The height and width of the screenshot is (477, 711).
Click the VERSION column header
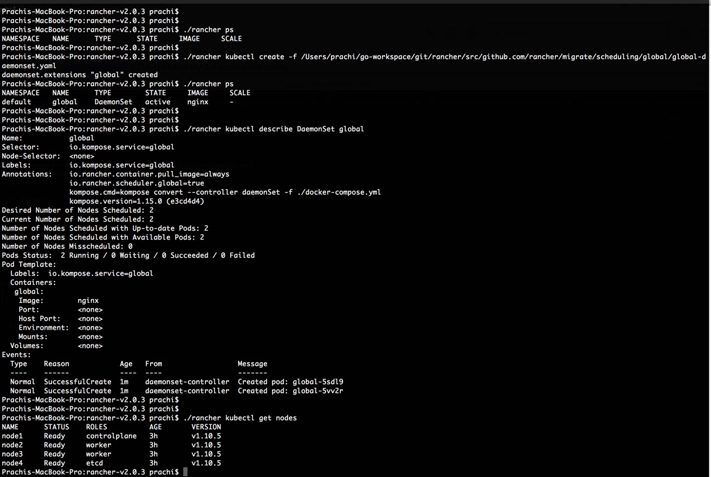coord(206,427)
